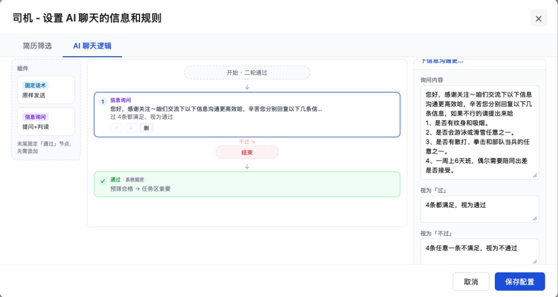558x297 pixels.
Task: Move node 1 down with arrow icon
Action: click(x=131, y=128)
